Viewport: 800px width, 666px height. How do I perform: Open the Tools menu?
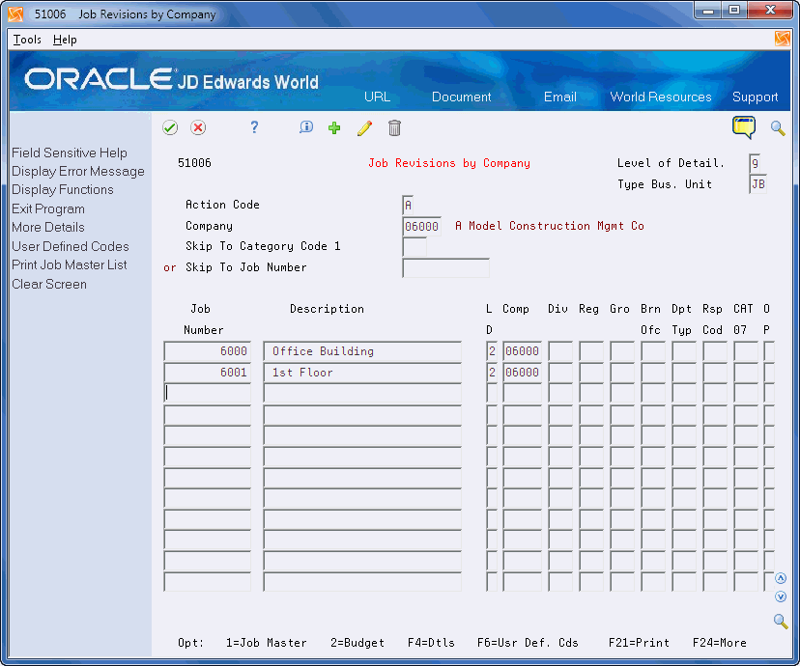point(27,40)
